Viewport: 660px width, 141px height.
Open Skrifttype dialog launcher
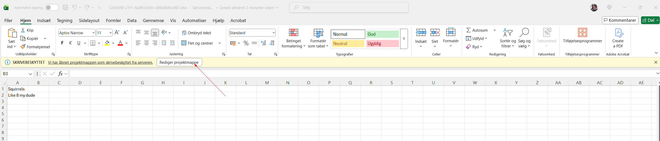click(x=129, y=54)
